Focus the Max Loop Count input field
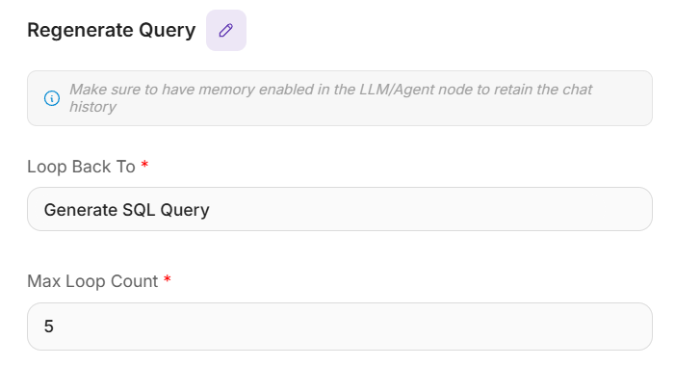Screen dimensions: 675x366 click(x=340, y=327)
